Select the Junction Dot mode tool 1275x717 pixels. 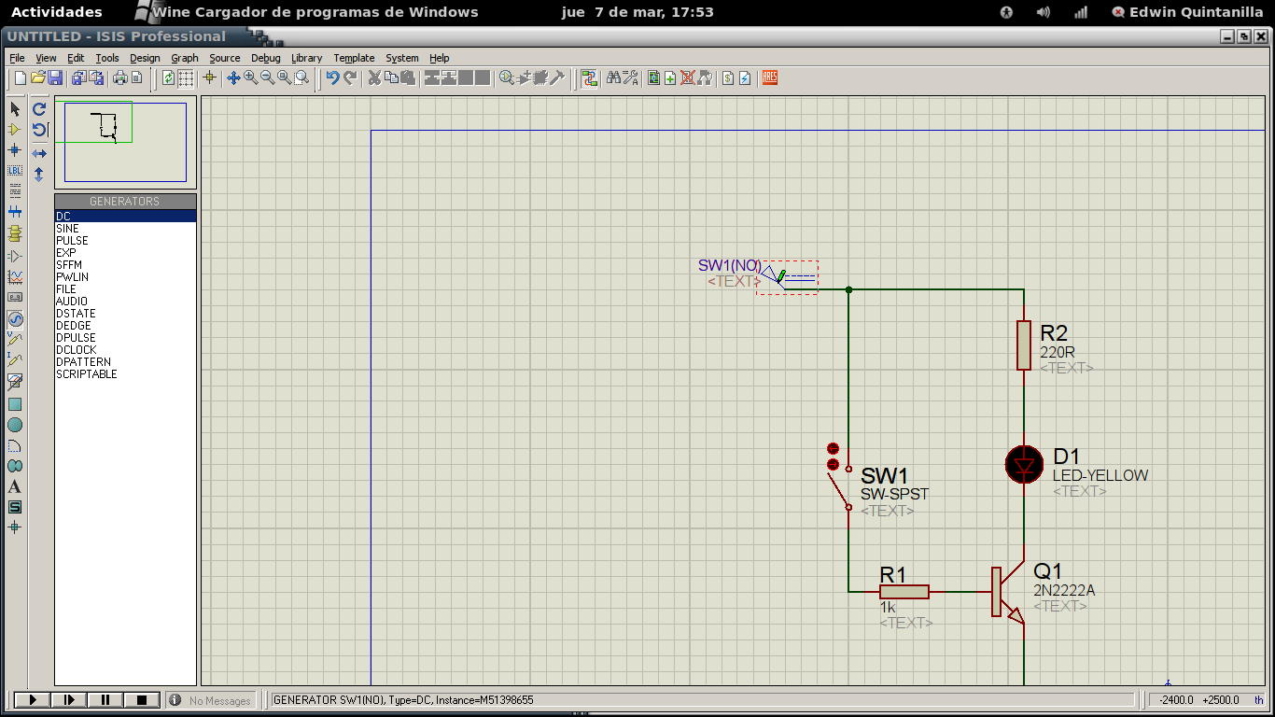click(13, 149)
